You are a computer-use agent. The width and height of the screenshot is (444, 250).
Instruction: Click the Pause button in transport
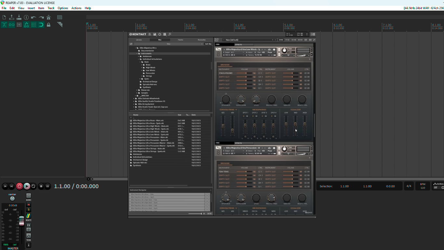[48, 186]
